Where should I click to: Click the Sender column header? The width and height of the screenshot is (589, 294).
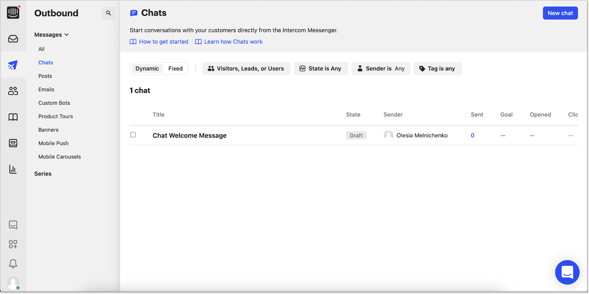click(x=393, y=115)
